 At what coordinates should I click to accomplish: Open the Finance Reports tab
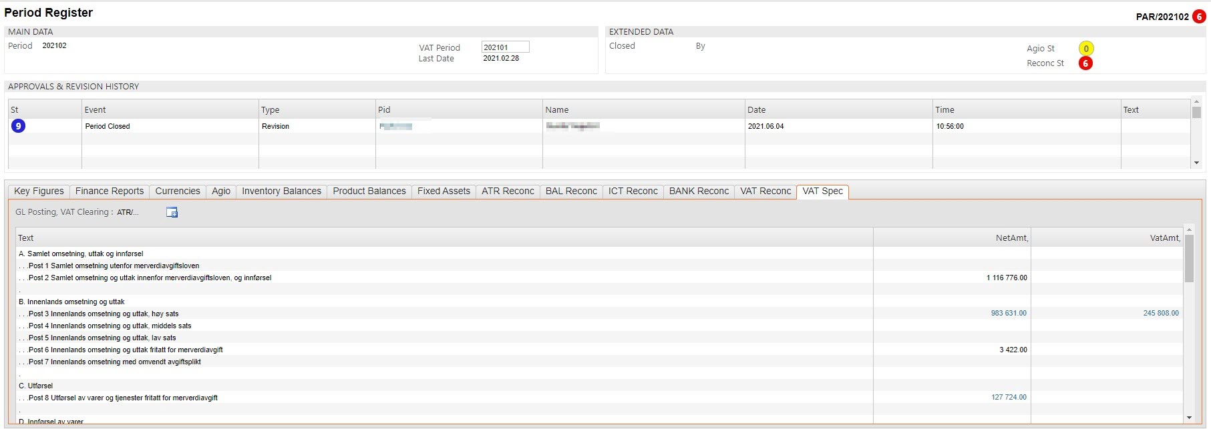click(110, 191)
